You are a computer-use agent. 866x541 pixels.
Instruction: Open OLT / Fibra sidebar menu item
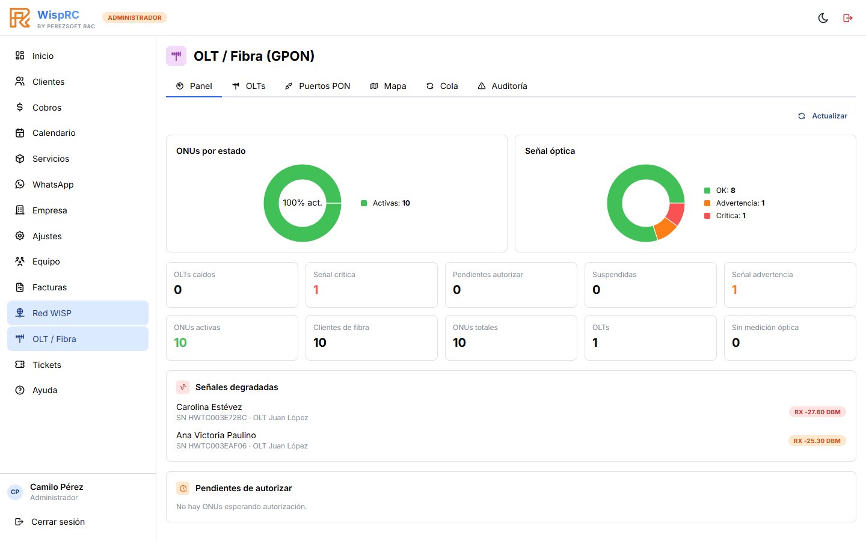click(x=78, y=339)
